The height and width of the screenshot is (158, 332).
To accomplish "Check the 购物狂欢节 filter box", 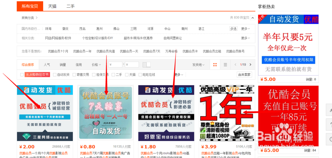I will click(x=22, y=75).
